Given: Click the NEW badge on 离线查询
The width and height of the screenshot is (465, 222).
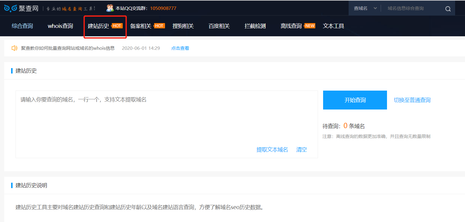Looking at the screenshot, I should [310, 25].
